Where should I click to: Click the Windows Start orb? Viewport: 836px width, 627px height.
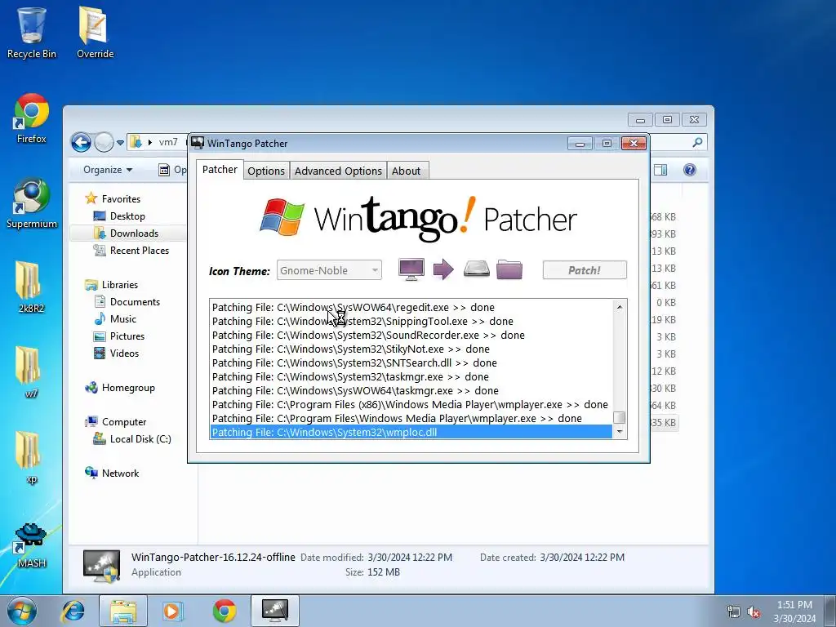[21, 611]
